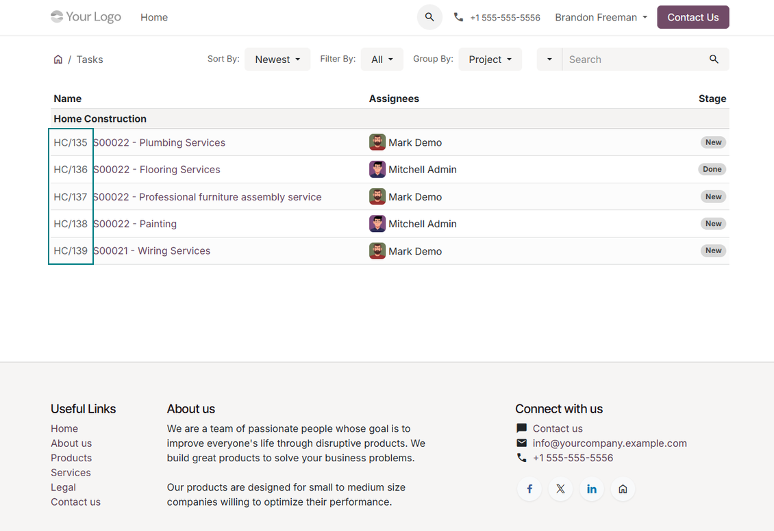Click info@yourcompany.example.com email link
Screen dimensions: 774x531
610,443
